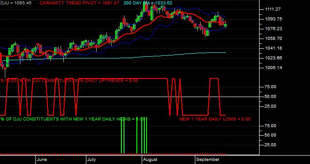Viewport: 310px width, 164px height.
Task: Select the 50.00 level on highs/lows panel
Action: 270,135
